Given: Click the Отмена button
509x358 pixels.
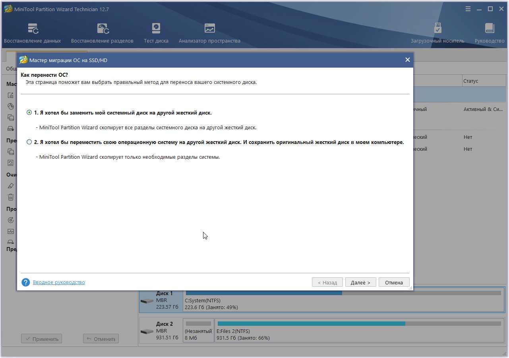Looking at the screenshot, I should click(x=394, y=282).
